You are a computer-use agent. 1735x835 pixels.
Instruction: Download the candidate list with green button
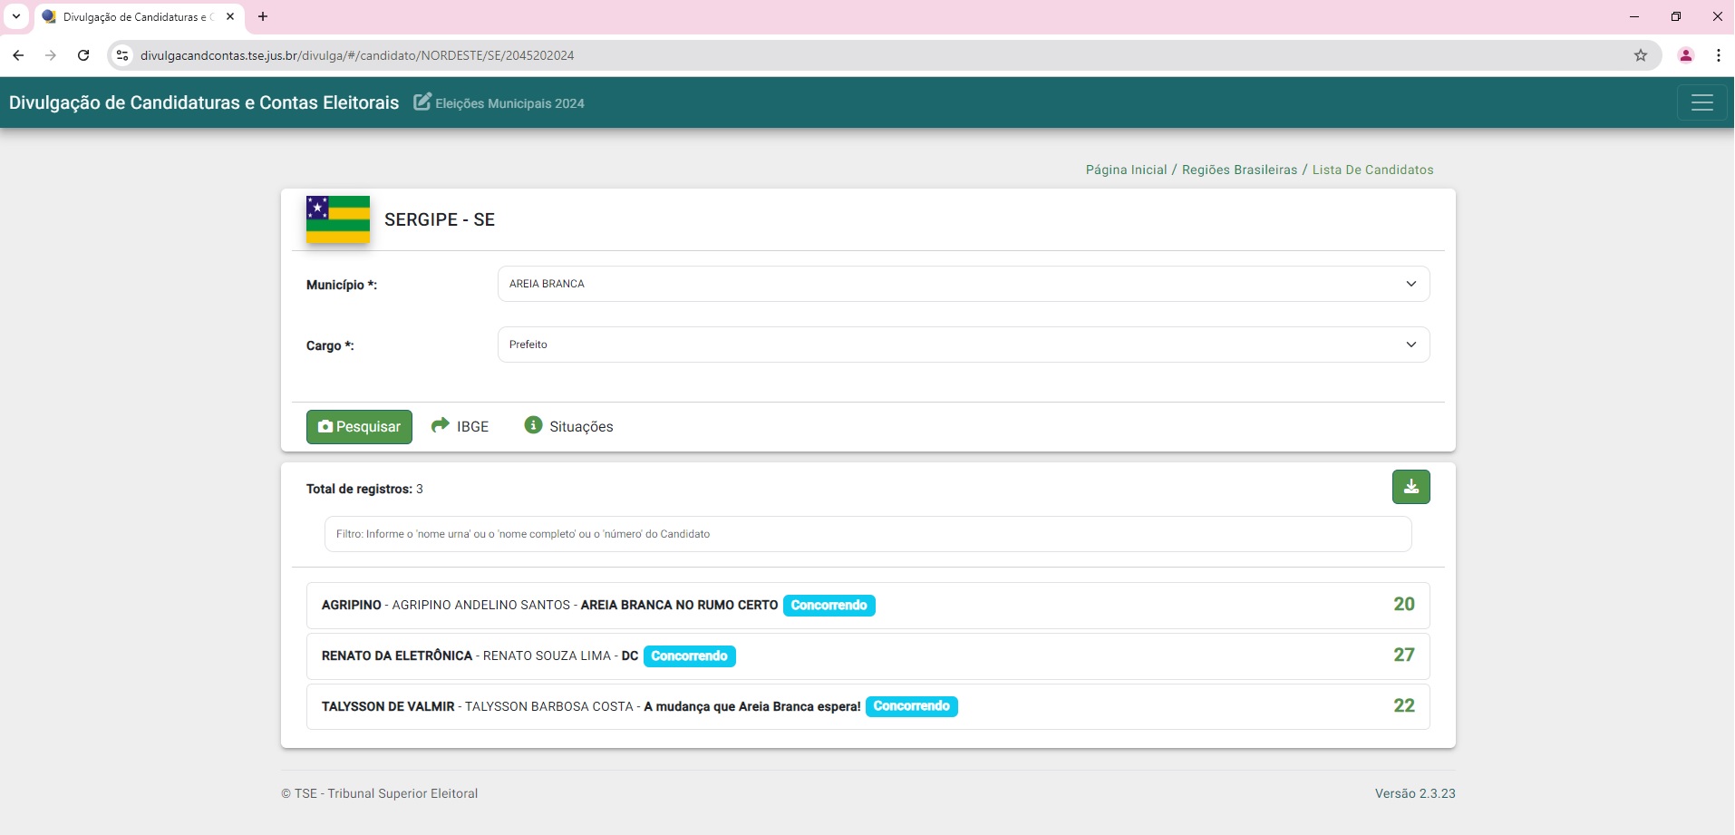click(x=1411, y=487)
